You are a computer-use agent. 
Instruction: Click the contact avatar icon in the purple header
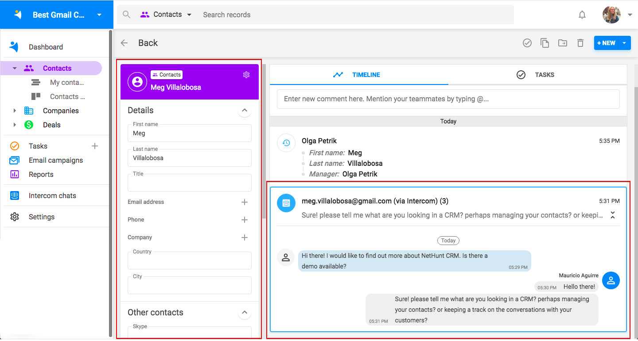tap(137, 82)
